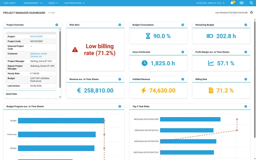
Task: Open help for Budget Progress chart
Action: point(120,107)
